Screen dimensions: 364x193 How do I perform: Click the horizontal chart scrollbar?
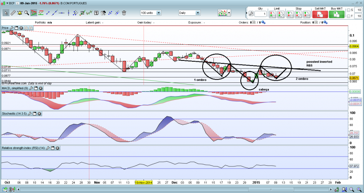coord(175,190)
